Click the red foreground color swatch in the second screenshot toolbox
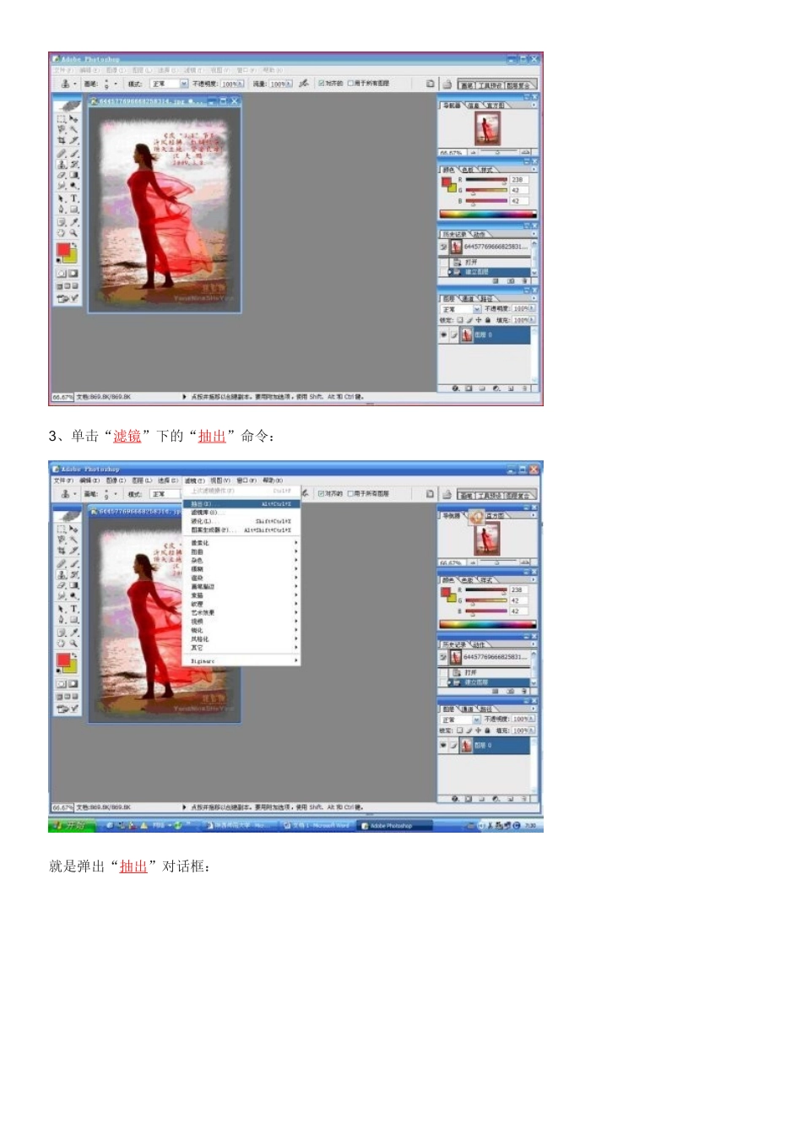The height and width of the screenshot is (1135, 802). (63, 660)
